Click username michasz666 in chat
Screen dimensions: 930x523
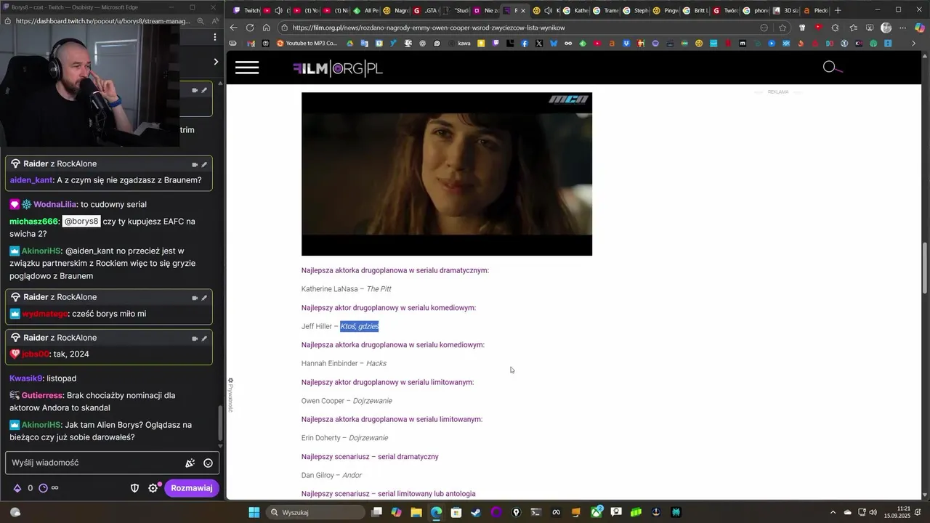click(33, 222)
